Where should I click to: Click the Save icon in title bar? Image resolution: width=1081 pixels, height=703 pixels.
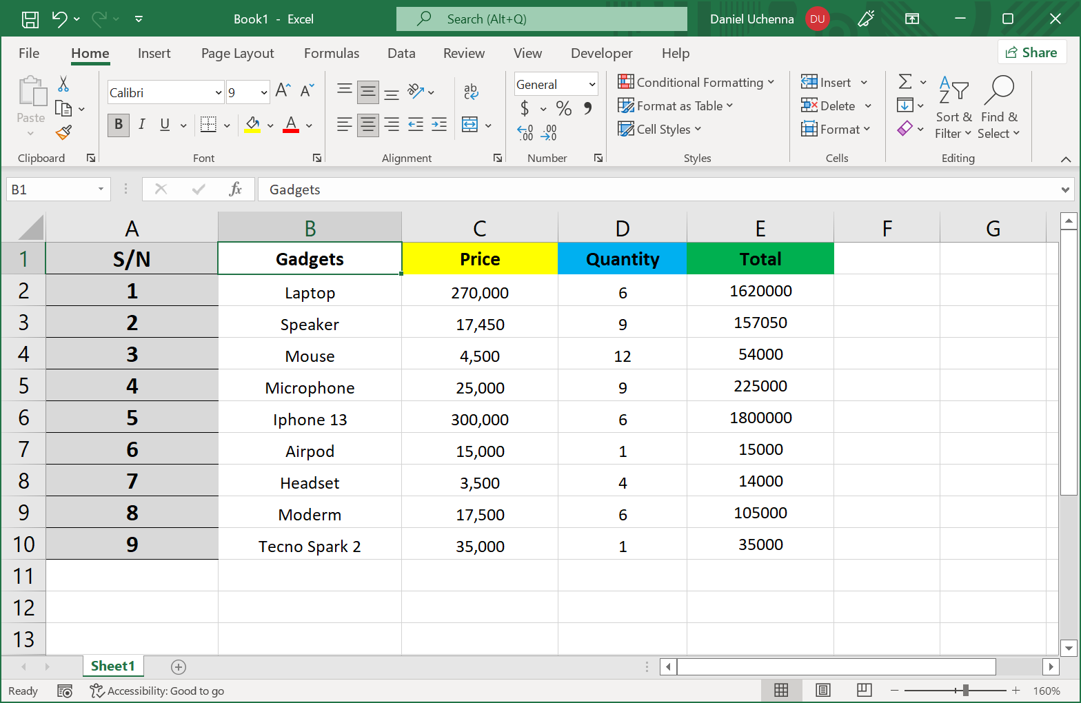point(30,19)
